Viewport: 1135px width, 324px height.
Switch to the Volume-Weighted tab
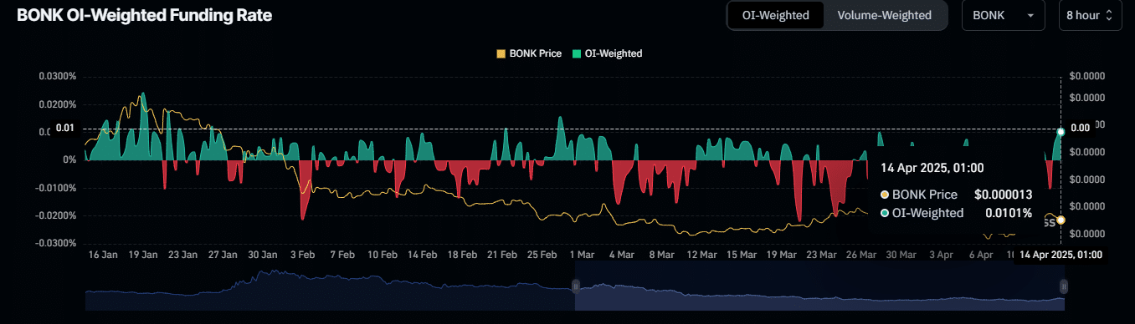(x=884, y=15)
